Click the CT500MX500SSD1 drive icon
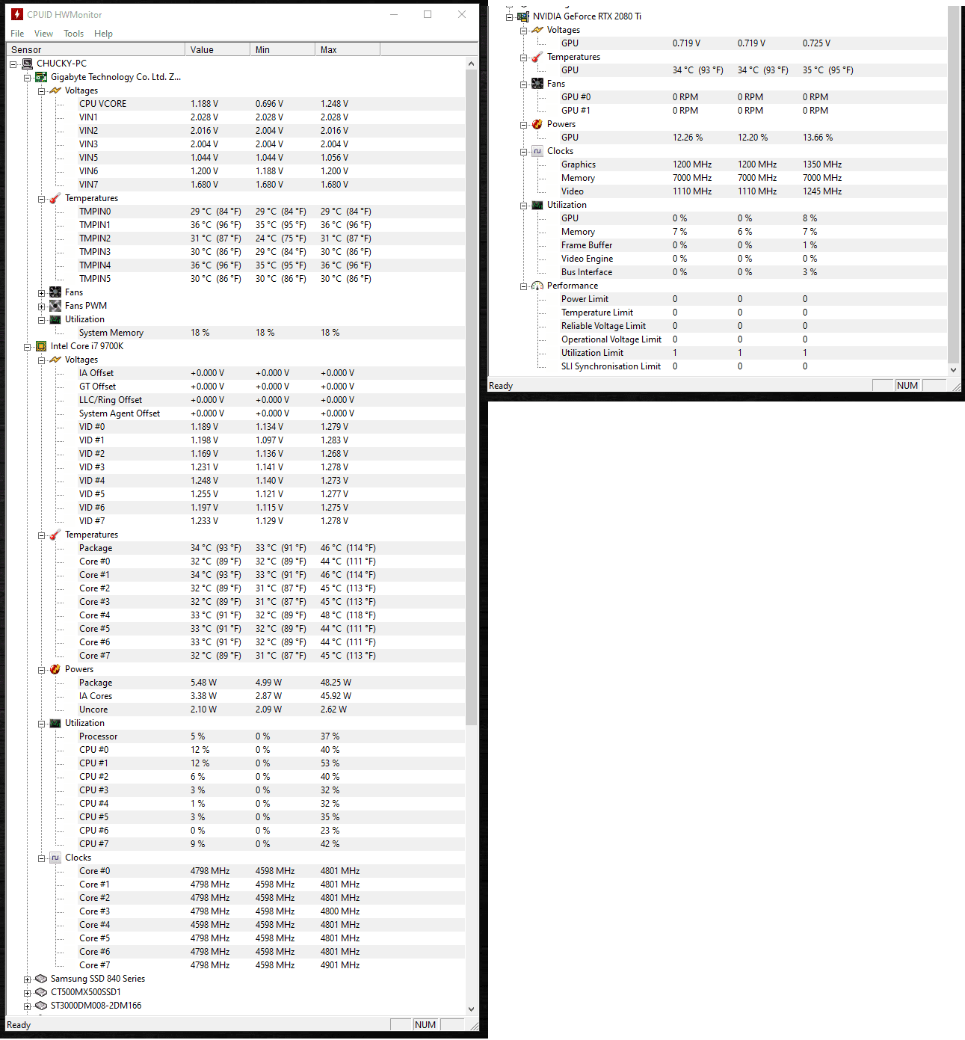Image resolution: width=965 pixels, height=1040 pixels. [x=42, y=992]
